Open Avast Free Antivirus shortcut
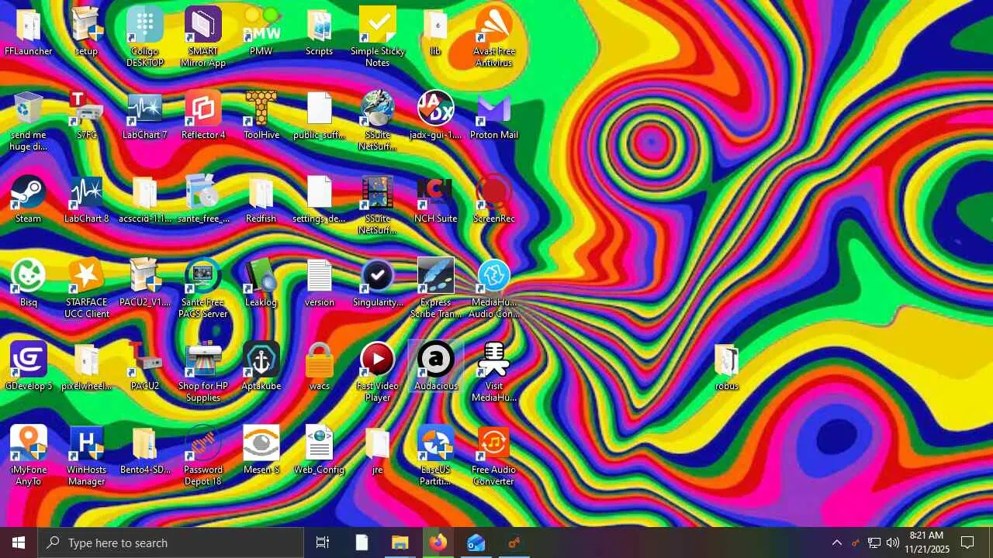 [x=494, y=38]
